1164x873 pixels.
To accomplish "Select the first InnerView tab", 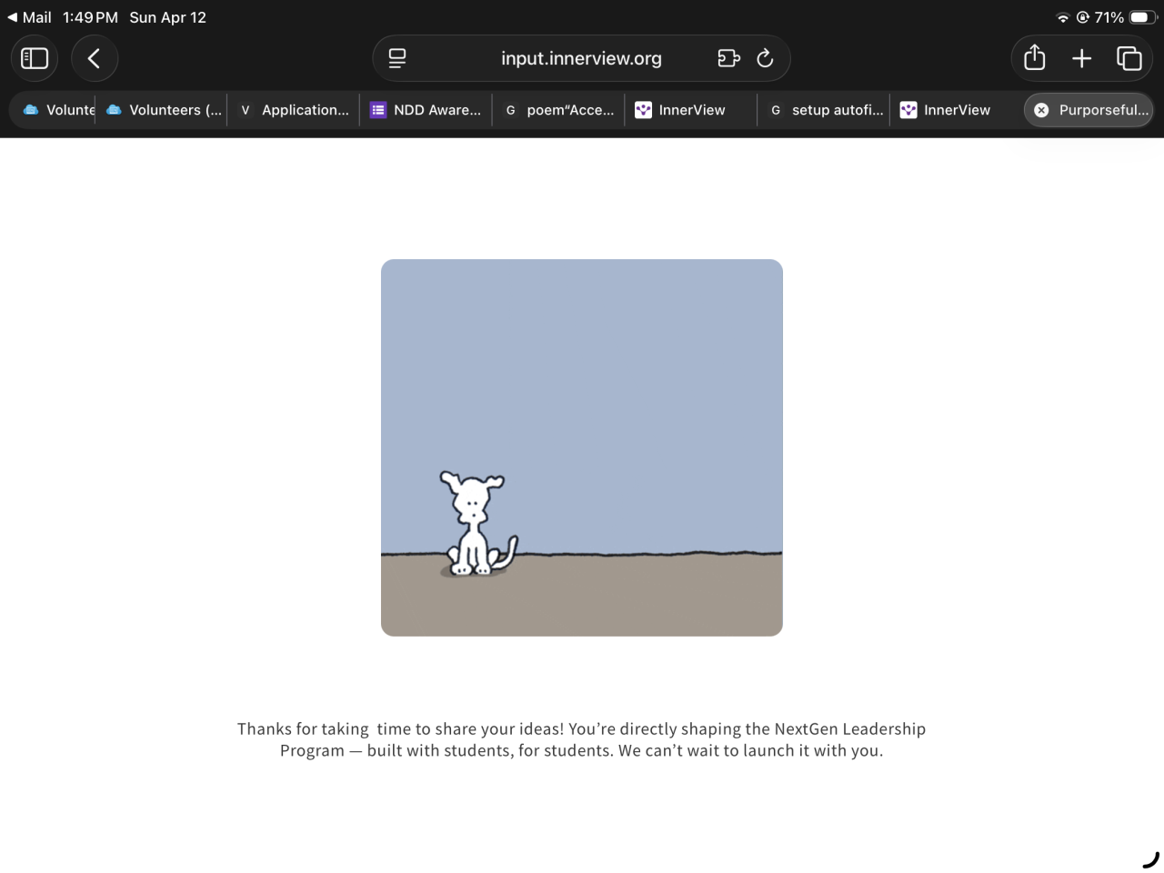I will click(x=691, y=110).
